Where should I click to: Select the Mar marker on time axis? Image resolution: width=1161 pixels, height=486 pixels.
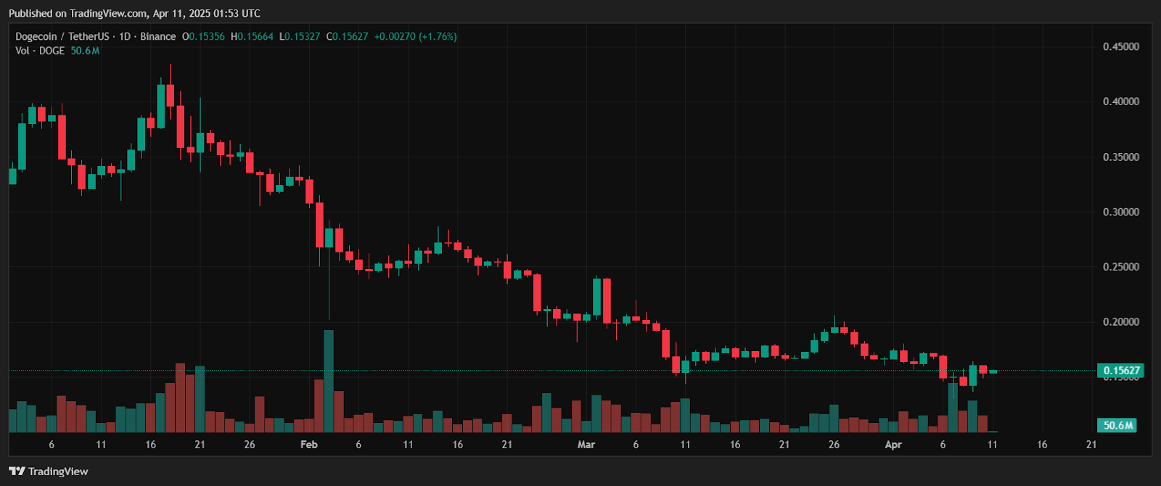point(586,445)
